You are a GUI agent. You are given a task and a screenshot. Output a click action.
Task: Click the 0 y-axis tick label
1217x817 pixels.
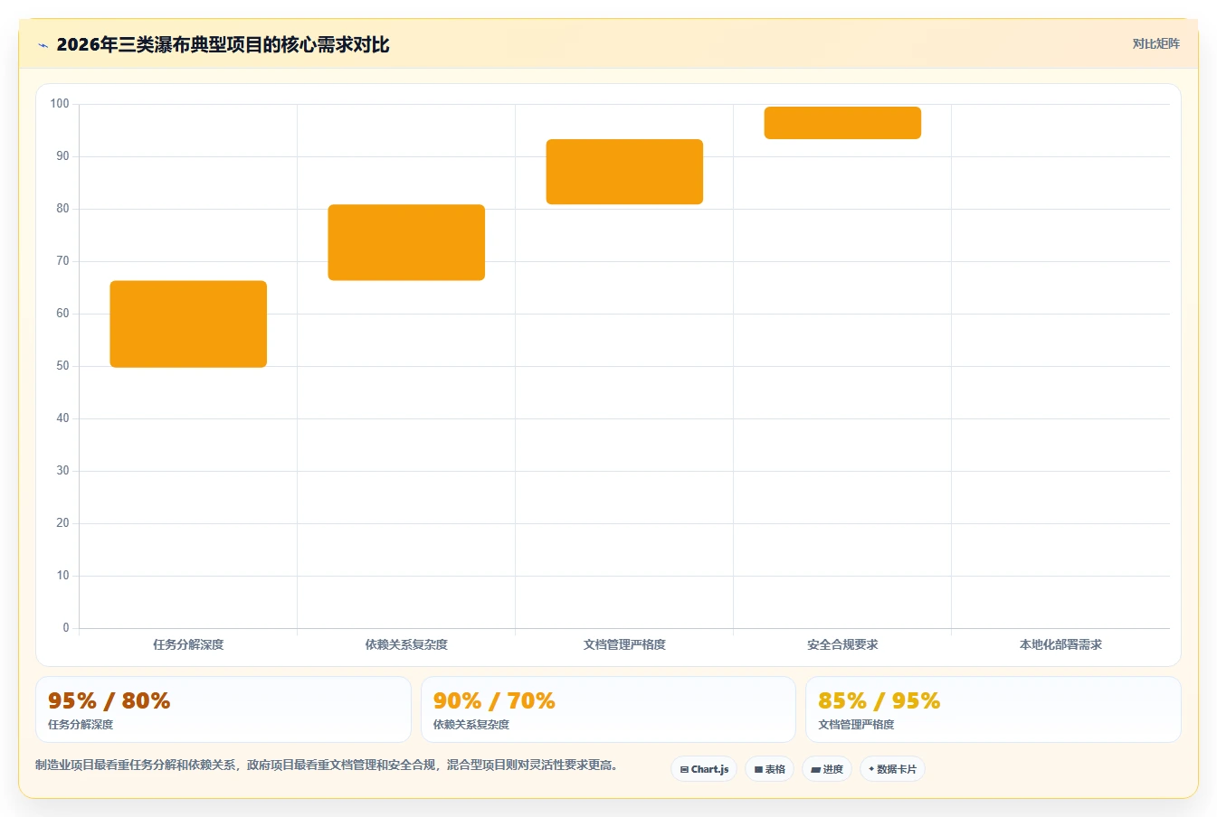coord(65,628)
